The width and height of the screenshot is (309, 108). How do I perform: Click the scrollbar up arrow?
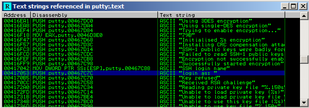point(304,16)
